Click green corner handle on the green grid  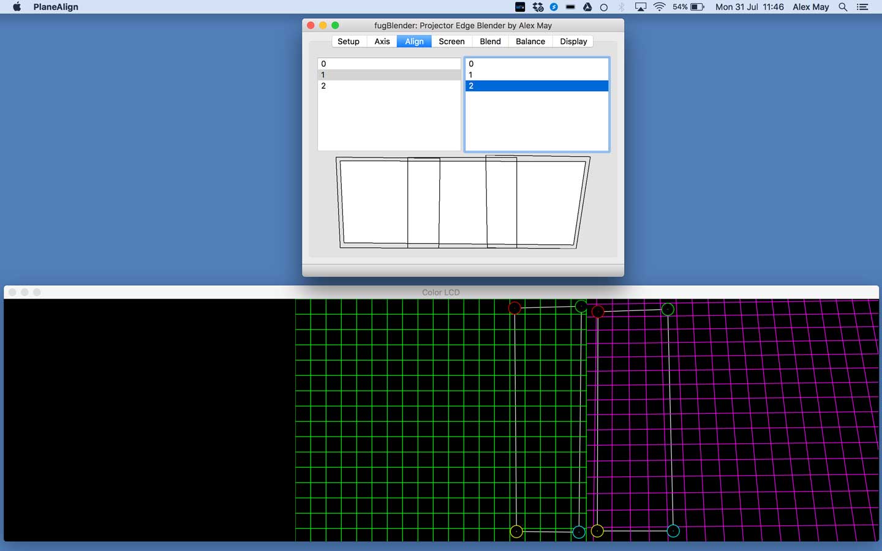[x=581, y=306]
